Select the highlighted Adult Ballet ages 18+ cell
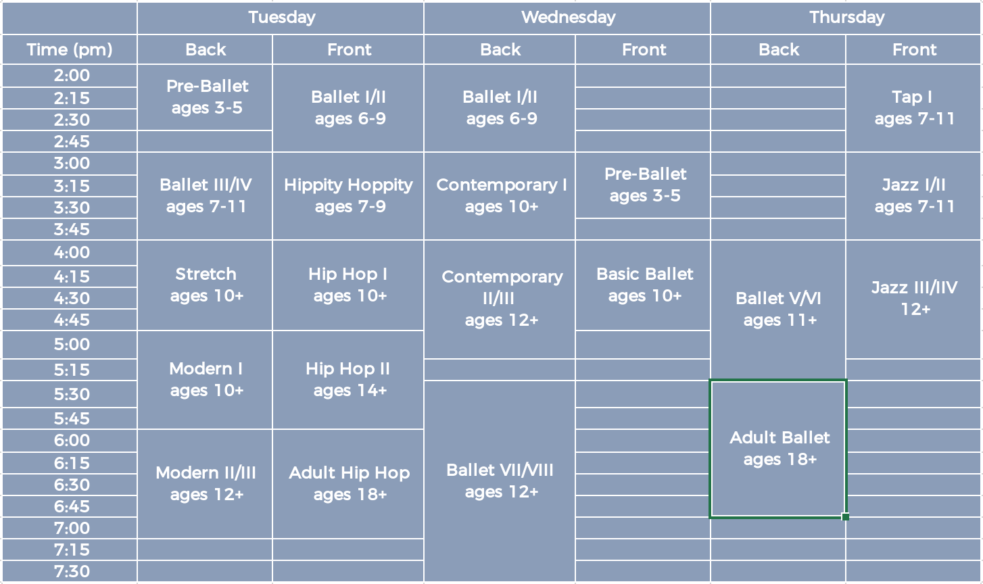This screenshot has width=983, height=584. 778,449
